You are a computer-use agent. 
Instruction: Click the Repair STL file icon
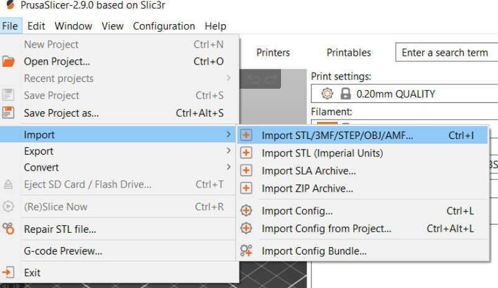tap(8, 228)
